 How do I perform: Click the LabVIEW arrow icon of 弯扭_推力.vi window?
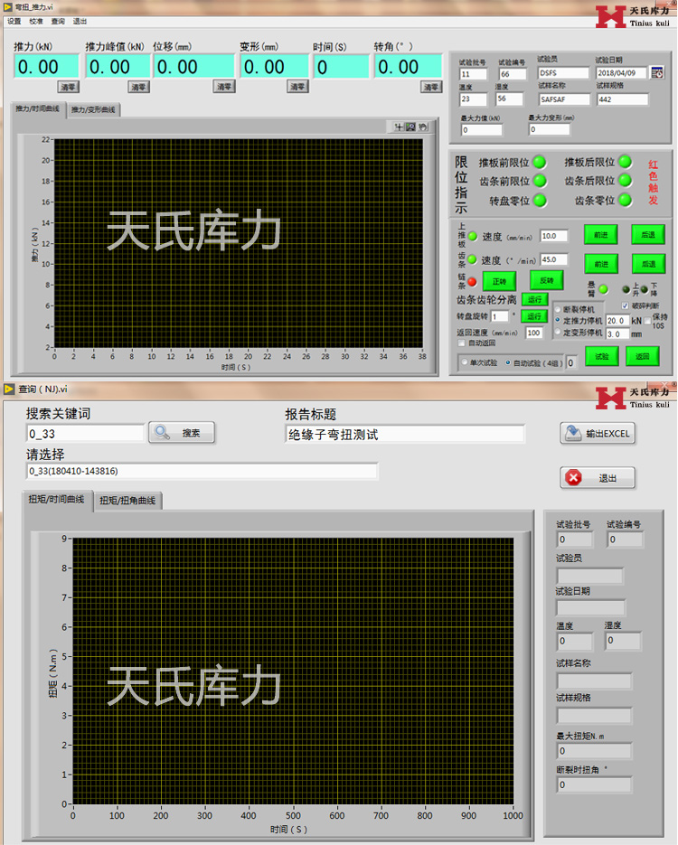(8, 7)
